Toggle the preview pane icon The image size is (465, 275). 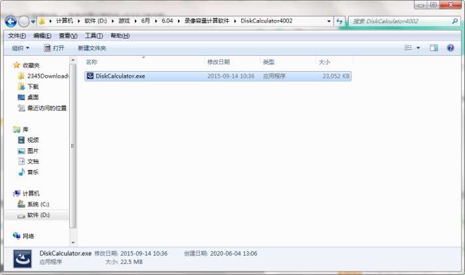pyautogui.click(x=434, y=48)
